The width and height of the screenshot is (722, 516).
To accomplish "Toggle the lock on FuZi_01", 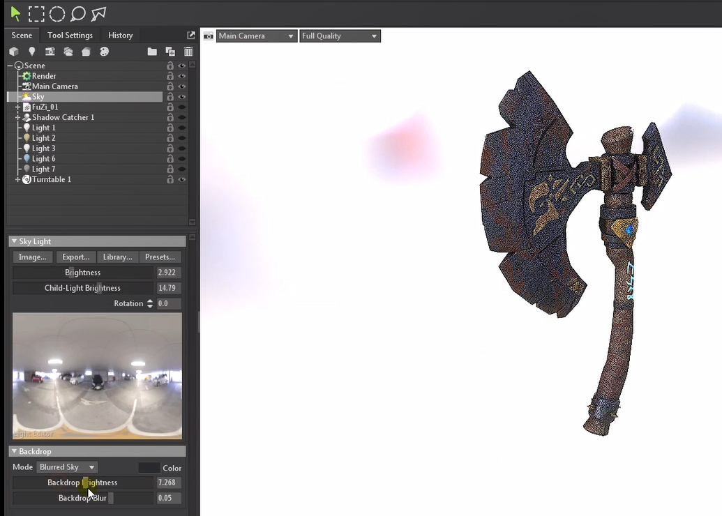I will tap(170, 107).
